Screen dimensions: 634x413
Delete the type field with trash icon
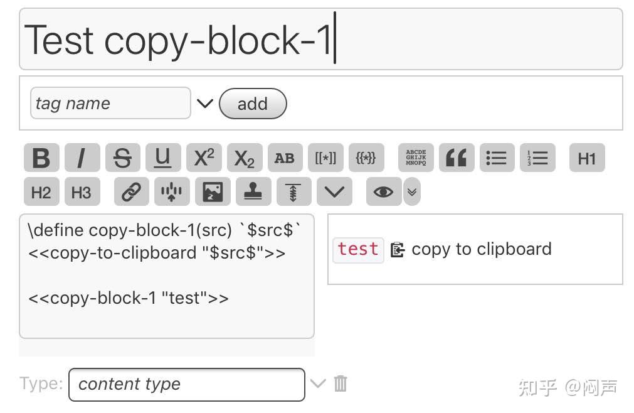pyautogui.click(x=340, y=383)
